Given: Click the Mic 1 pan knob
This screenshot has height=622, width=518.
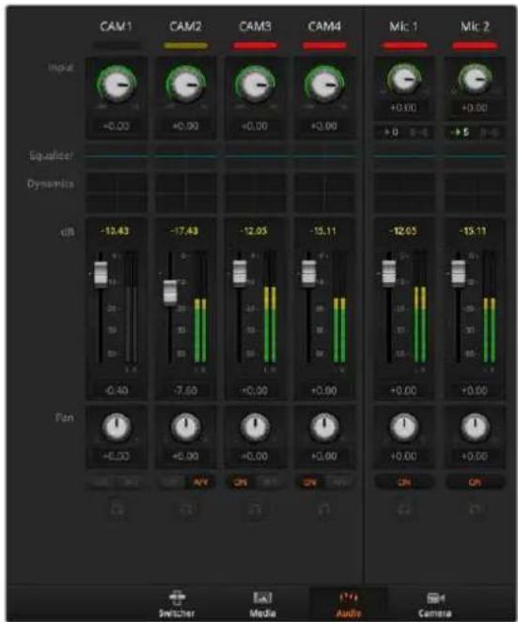Looking at the screenshot, I should [404, 428].
